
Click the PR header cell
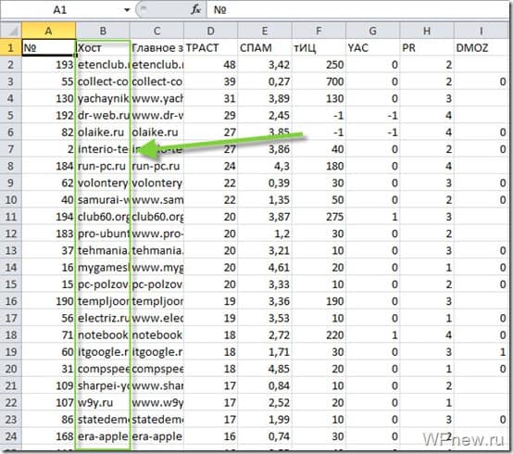(427, 48)
